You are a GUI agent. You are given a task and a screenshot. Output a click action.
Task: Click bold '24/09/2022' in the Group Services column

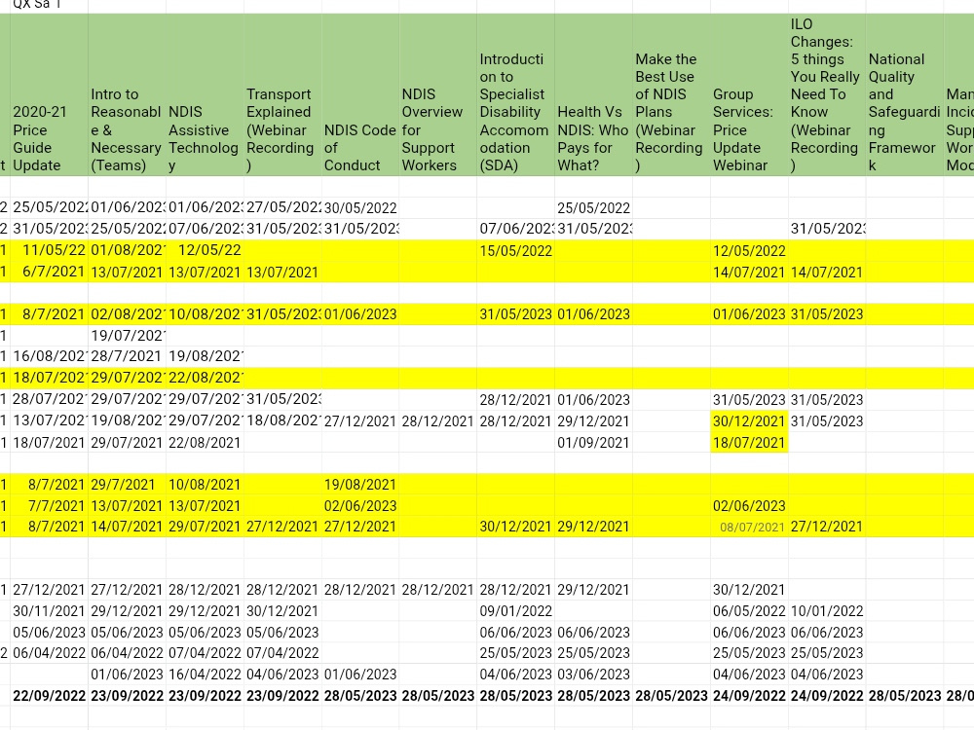tap(749, 696)
